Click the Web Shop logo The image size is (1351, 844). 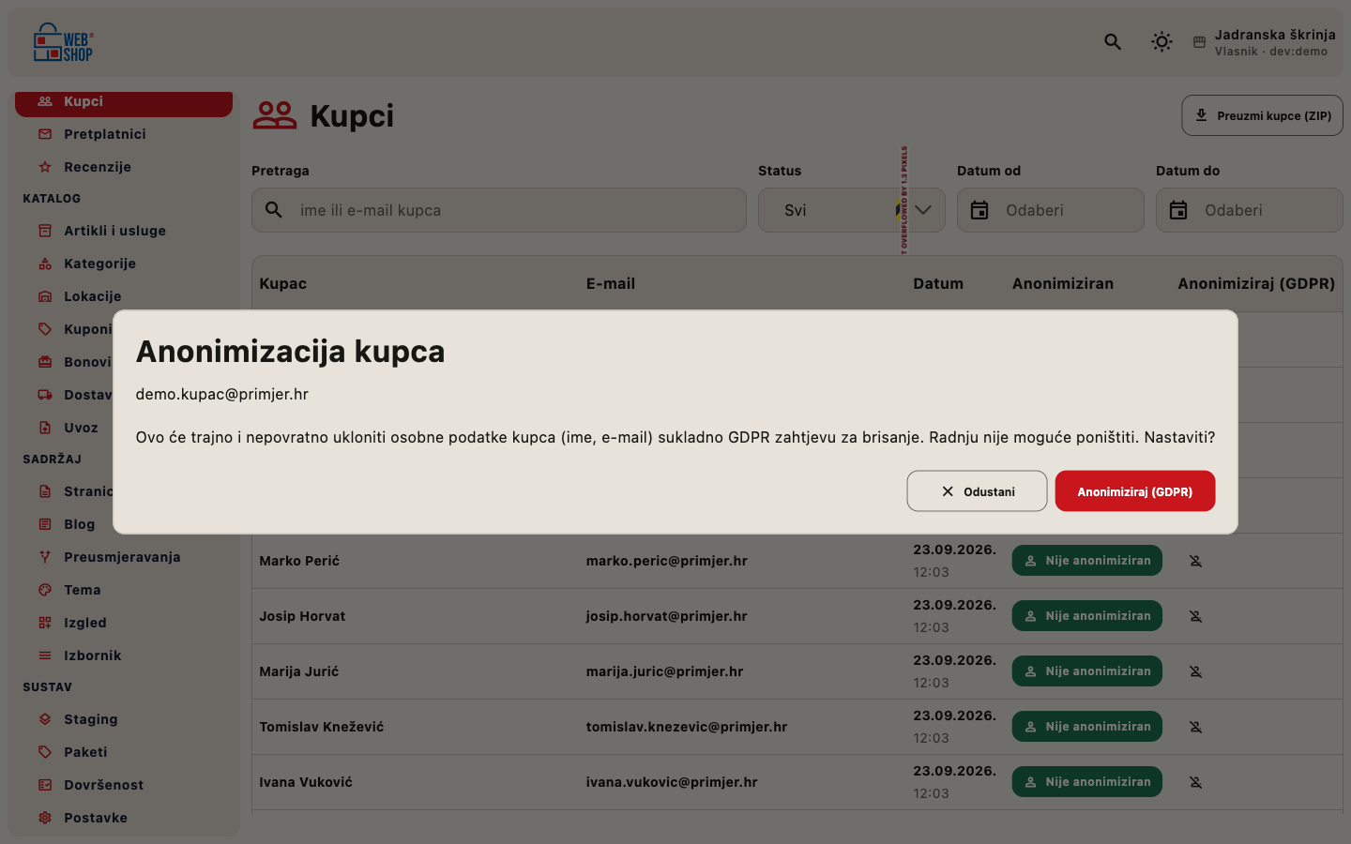64,42
